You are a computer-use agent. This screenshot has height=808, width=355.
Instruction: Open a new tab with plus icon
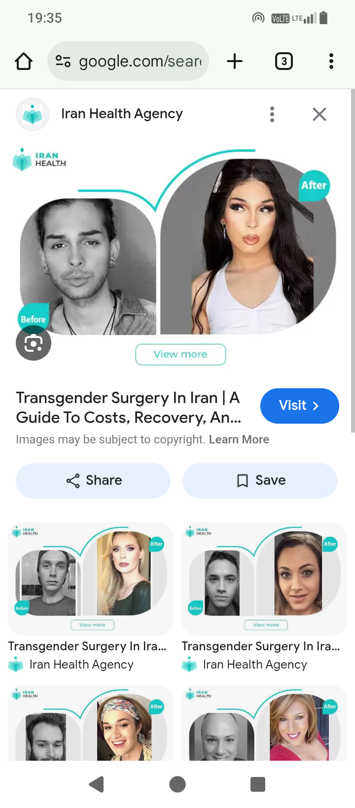click(235, 62)
